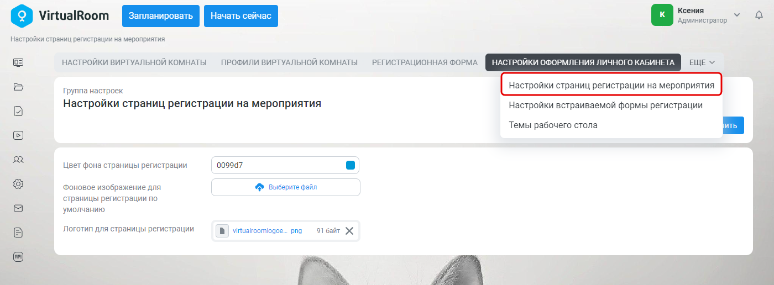Image resolution: width=774 pixels, height=285 pixels.
Task: Open the API icon in sidebar
Action: [18, 257]
